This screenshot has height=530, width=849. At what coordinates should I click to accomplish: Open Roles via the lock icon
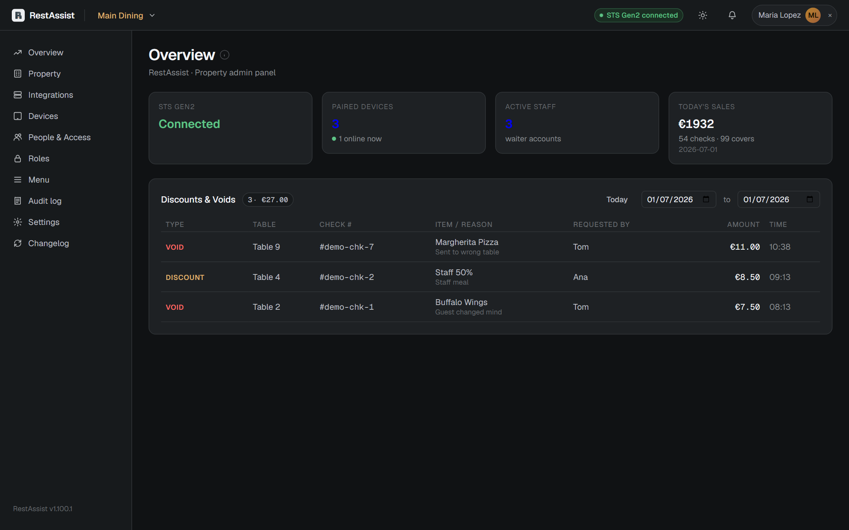[18, 159]
